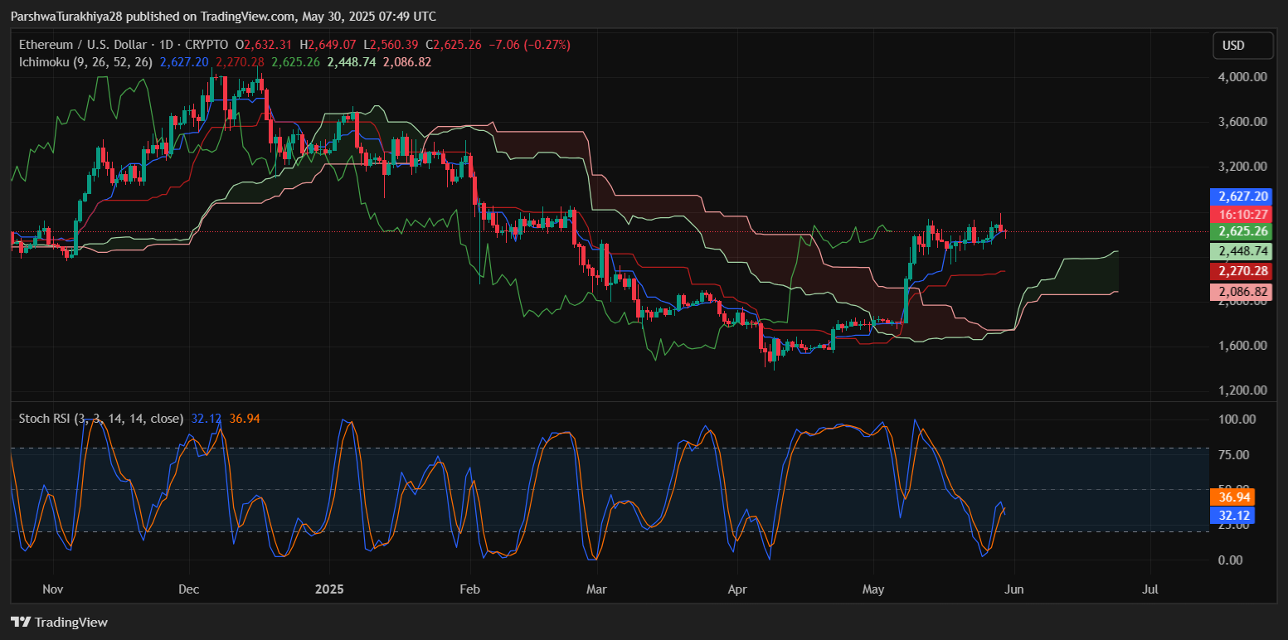The image size is (1288, 640).
Task: Click the pink 2,086.82 price label
Action: [1241, 292]
